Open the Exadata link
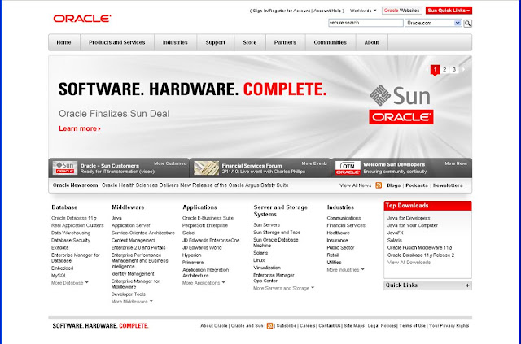521x344 pixels. click(x=59, y=248)
